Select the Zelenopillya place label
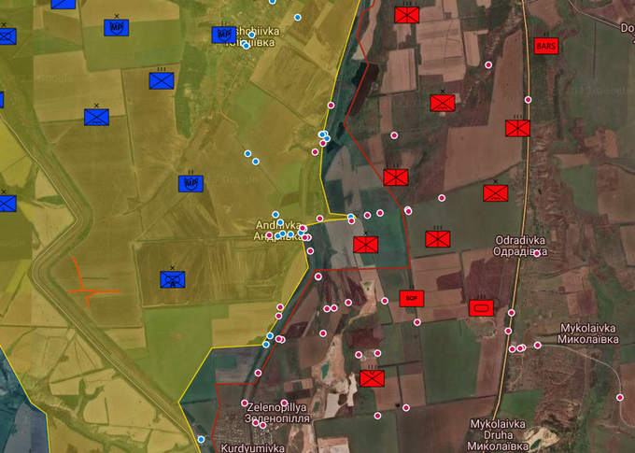Image resolution: width=635 pixels, height=453 pixels. click(277, 413)
